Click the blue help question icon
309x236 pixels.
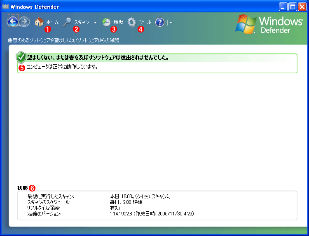pyautogui.click(x=159, y=22)
